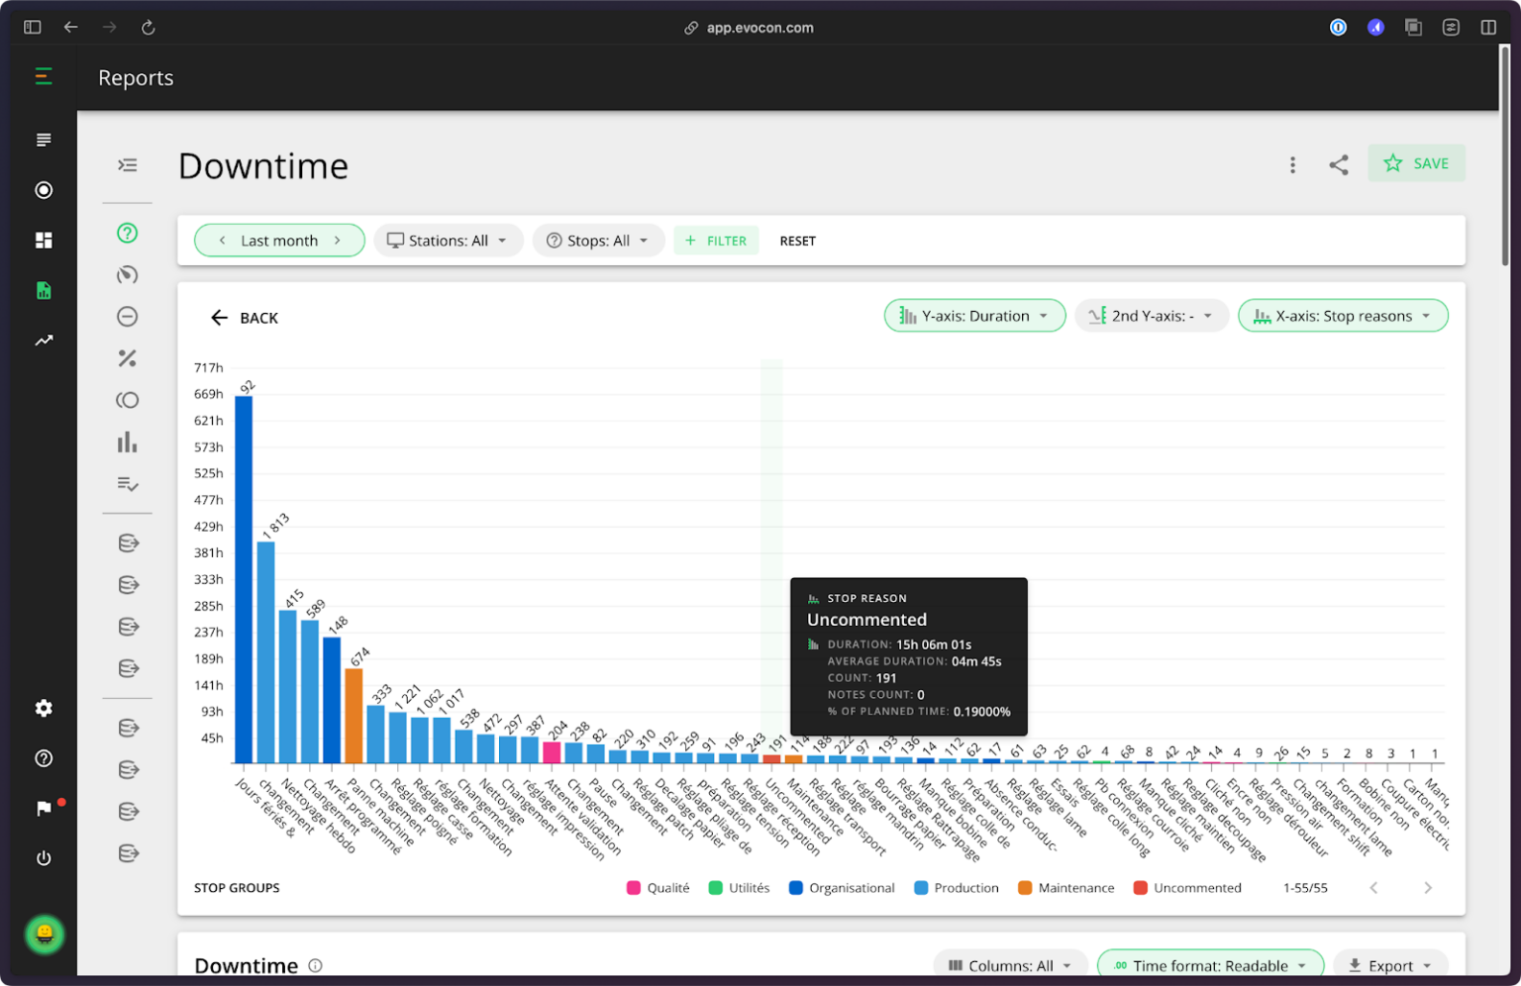Click the share icon next to Save
Image resolution: width=1521 pixels, height=986 pixels.
[x=1339, y=165]
